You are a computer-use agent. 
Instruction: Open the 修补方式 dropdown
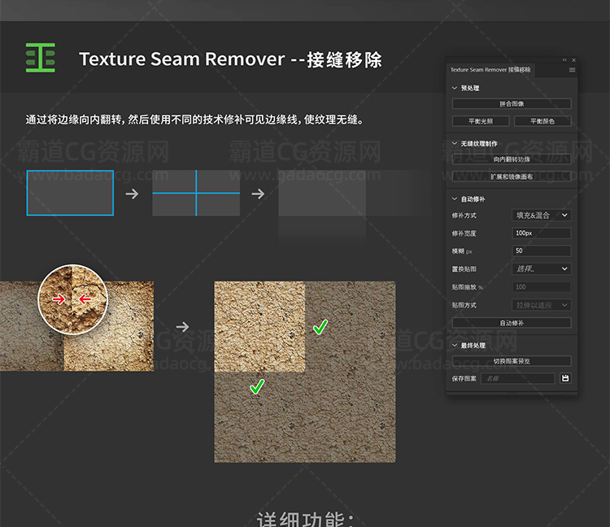pos(541,216)
